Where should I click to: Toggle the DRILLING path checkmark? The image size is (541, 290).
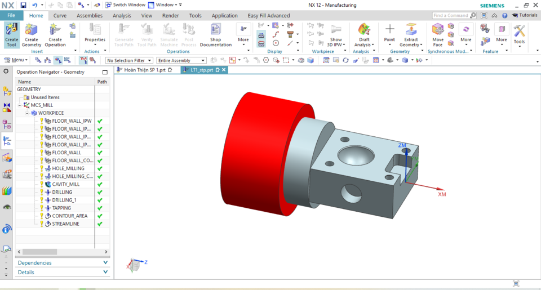point(100,193)
